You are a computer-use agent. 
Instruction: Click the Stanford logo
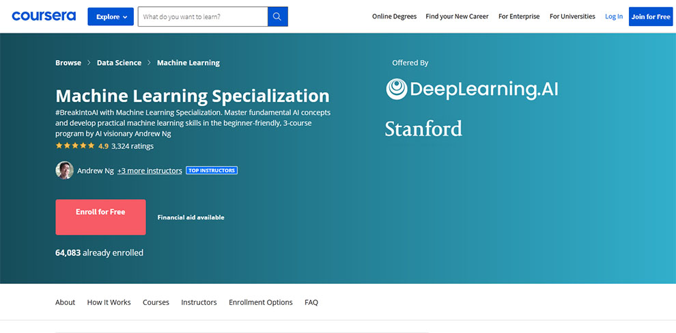(423, 129)
